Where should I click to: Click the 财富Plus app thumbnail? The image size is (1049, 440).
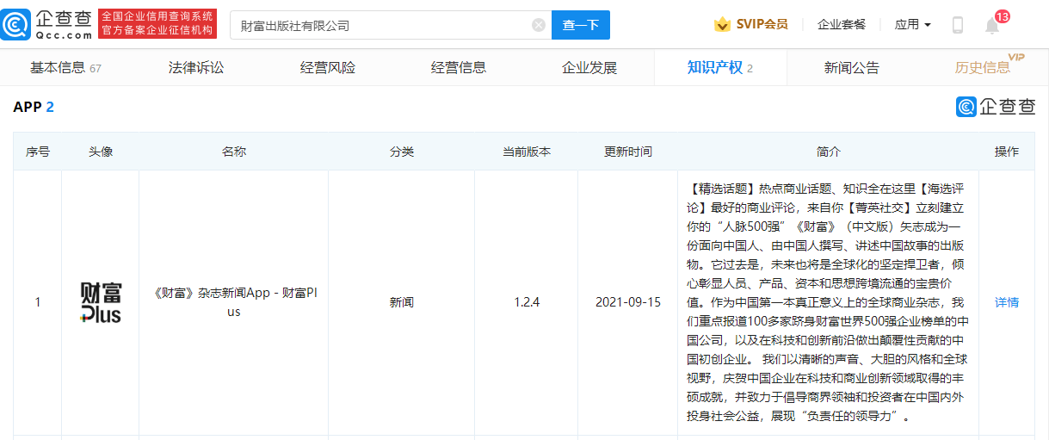(101, 302)
